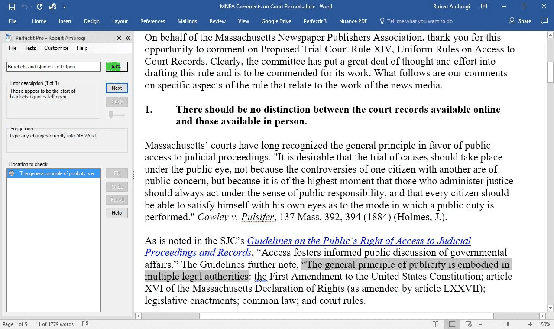Click horizontal scrollbar right arrow
Viewport: 554px width, 329px height.
click(x=542, y=316)
